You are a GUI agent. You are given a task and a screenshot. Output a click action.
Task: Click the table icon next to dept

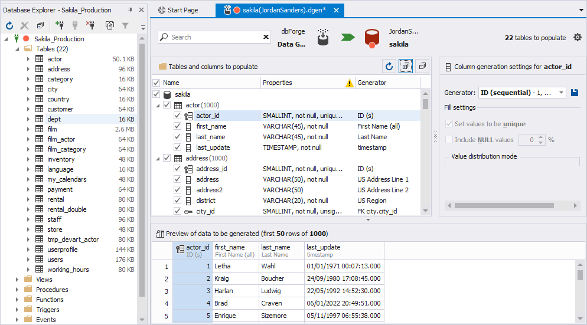40,119
